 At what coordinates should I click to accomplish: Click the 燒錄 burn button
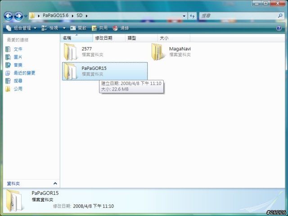coord(121,28)
